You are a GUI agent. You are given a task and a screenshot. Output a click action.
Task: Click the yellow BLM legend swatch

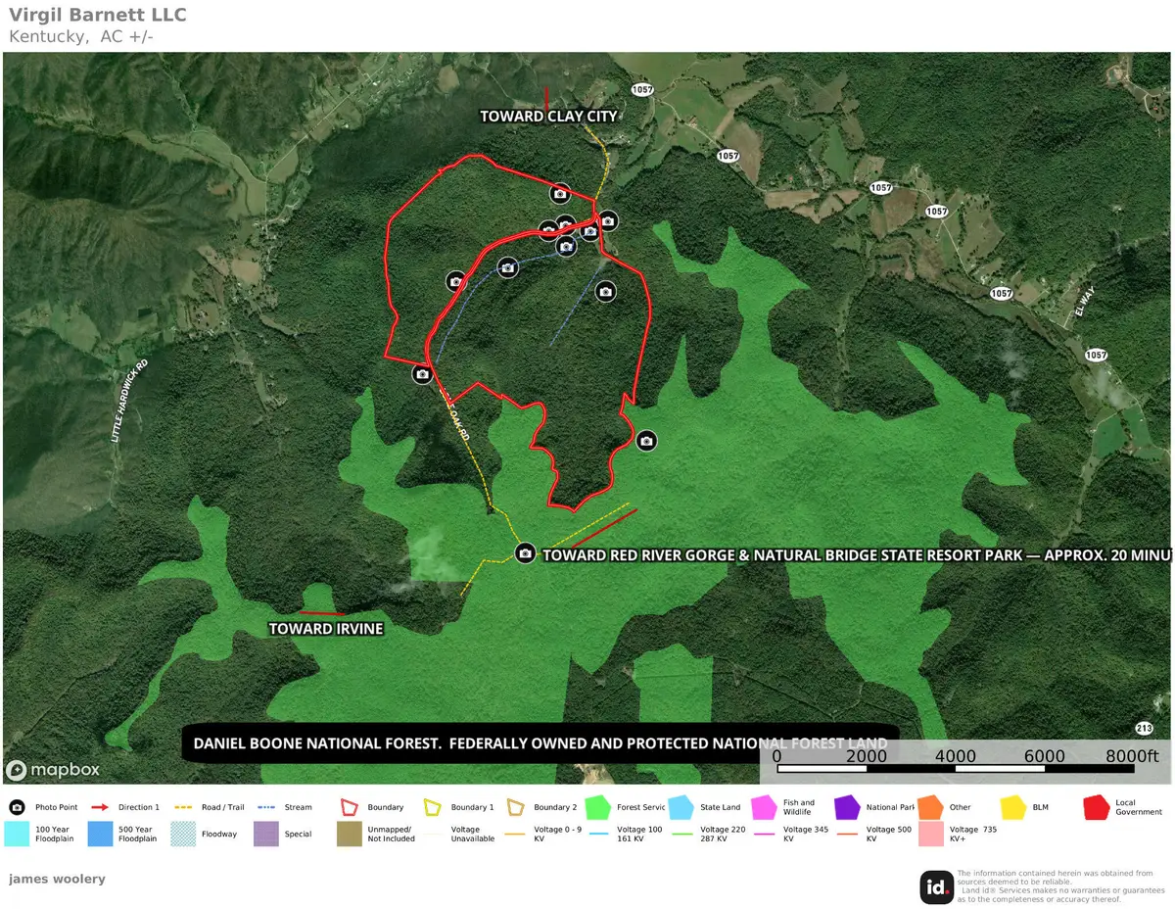pyautogui.click(x=1013, y=808)
